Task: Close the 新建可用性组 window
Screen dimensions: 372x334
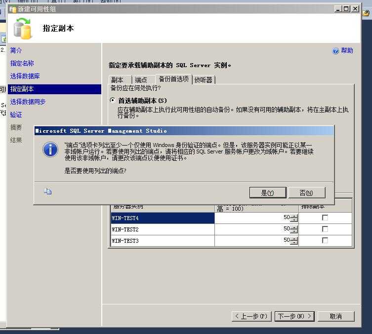Action: pyautogui.click(x=355, y=9)
